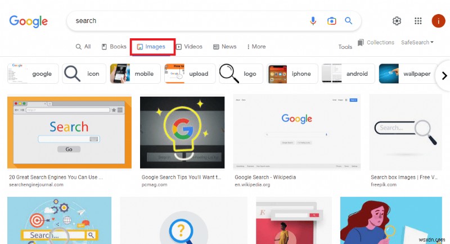Click the voice search microphone icon
This screenshot has height=244, width=450.
click(x=313, y=21)
